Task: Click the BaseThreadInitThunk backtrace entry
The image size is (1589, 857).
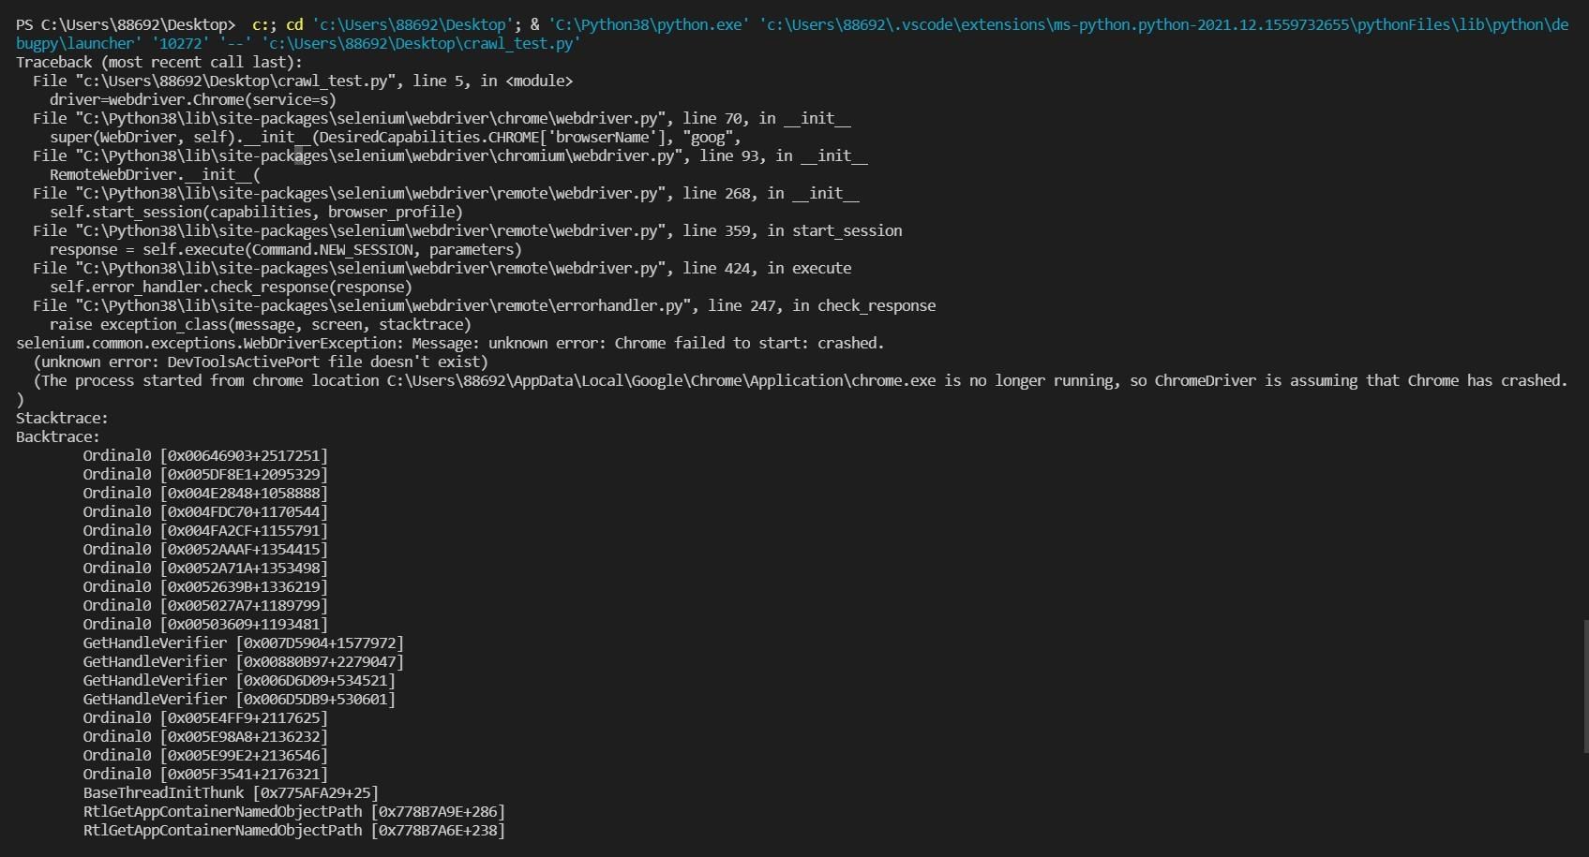Action: pyautogui.click(x=231, y=793)
